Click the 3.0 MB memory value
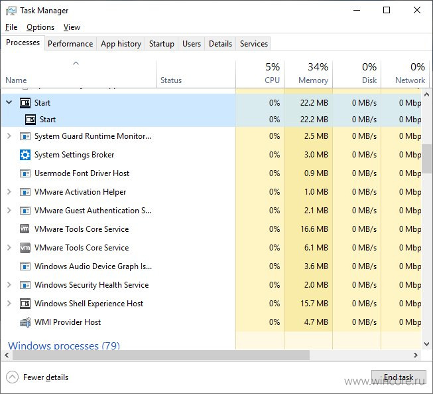 tap(316, 155)
